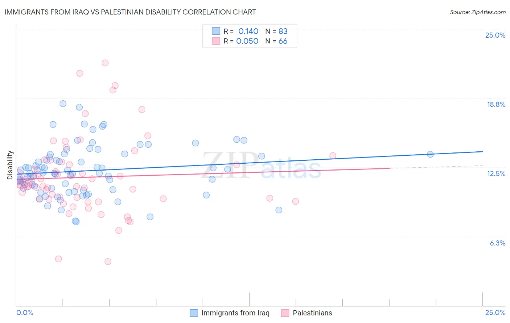510x323 pixels.
Task: Click the pink swatch beside R = 0.050
Action: point(216,41)
